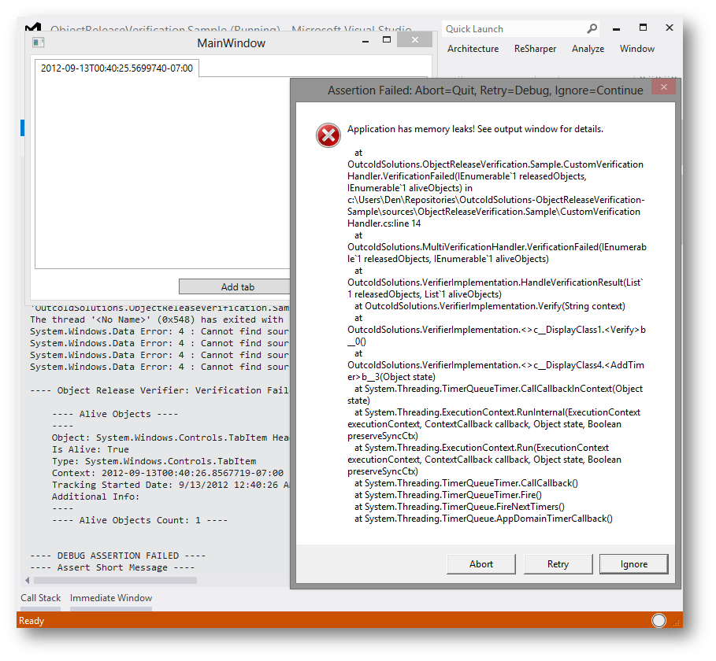Click 'Is Alive: True' output line
Image resolution: width=716 pixels, height=661 pixels.
pos(91,450)
